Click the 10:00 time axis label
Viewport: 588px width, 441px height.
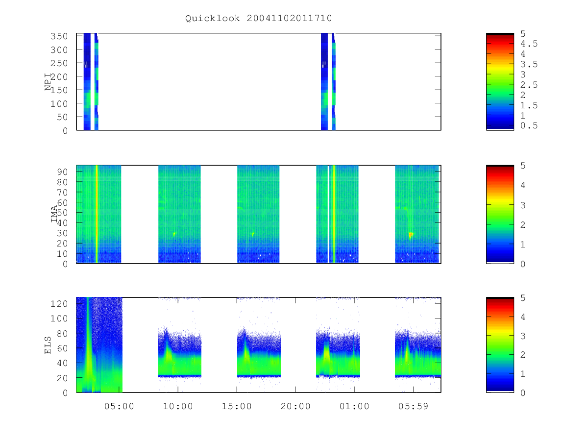177,407
